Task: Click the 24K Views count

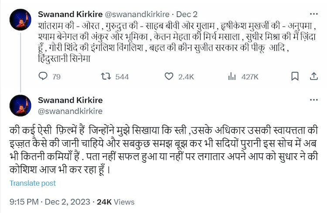Action: [116, 202]
